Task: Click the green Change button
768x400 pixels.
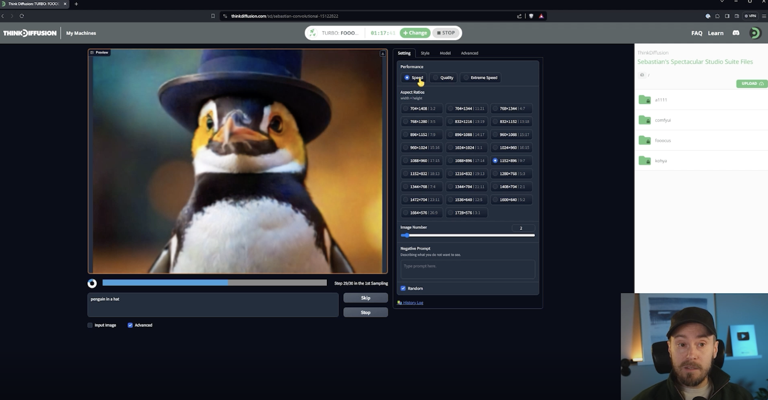Action: [415, 33]
